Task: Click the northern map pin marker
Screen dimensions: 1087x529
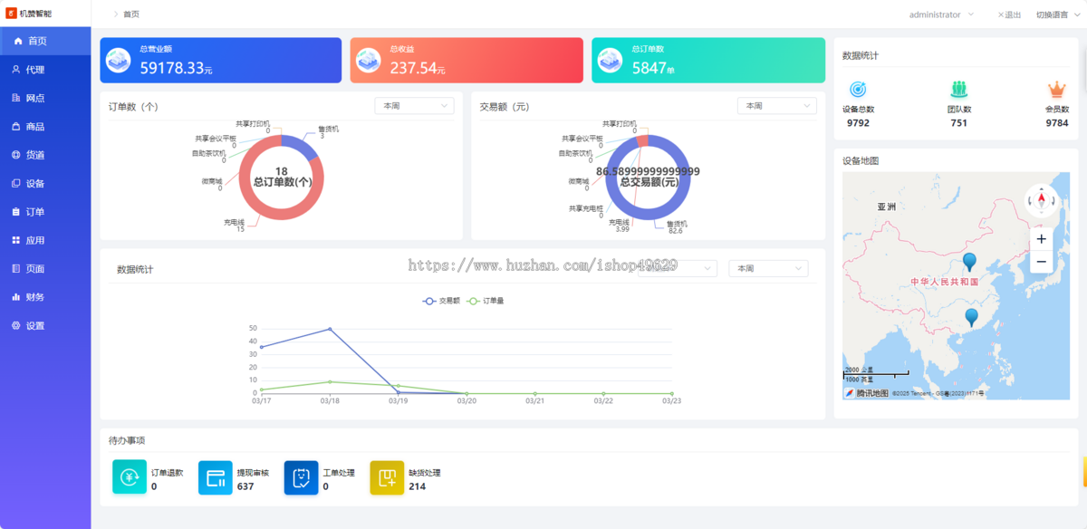Action: 969,263
